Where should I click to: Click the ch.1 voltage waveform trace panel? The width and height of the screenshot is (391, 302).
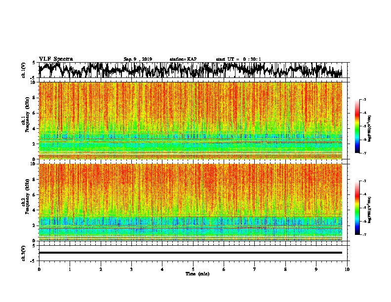tap(193, 70)
